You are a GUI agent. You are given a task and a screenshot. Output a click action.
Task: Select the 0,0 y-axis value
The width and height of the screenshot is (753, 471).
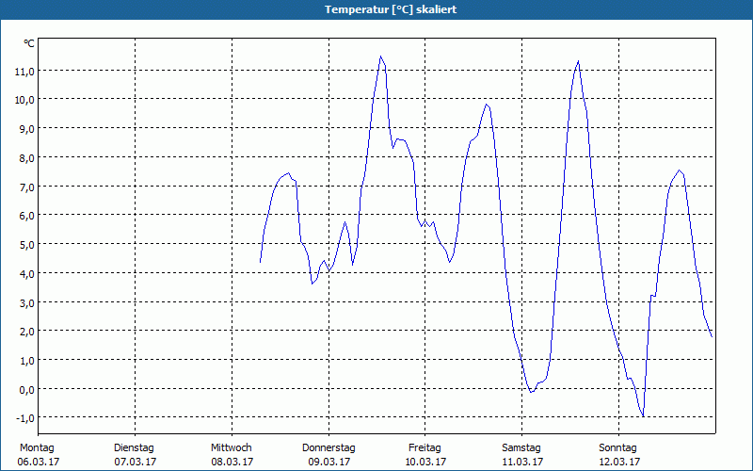(26, 390)
